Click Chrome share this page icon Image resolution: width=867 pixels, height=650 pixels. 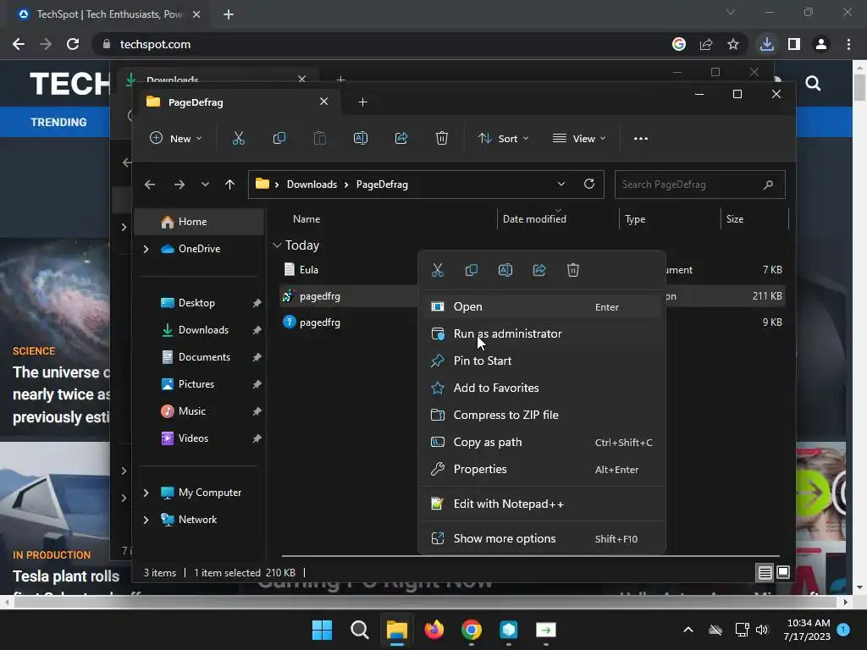pyautogui.click(x=706, y=44)
